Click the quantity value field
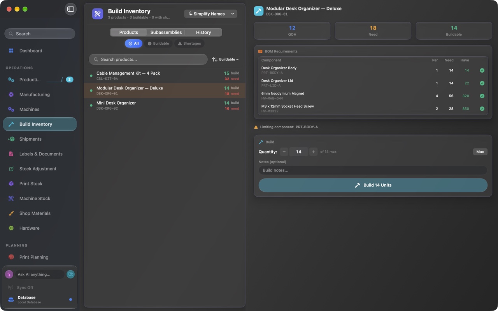This screenshot has width=498, height=311. coord(299,152)
